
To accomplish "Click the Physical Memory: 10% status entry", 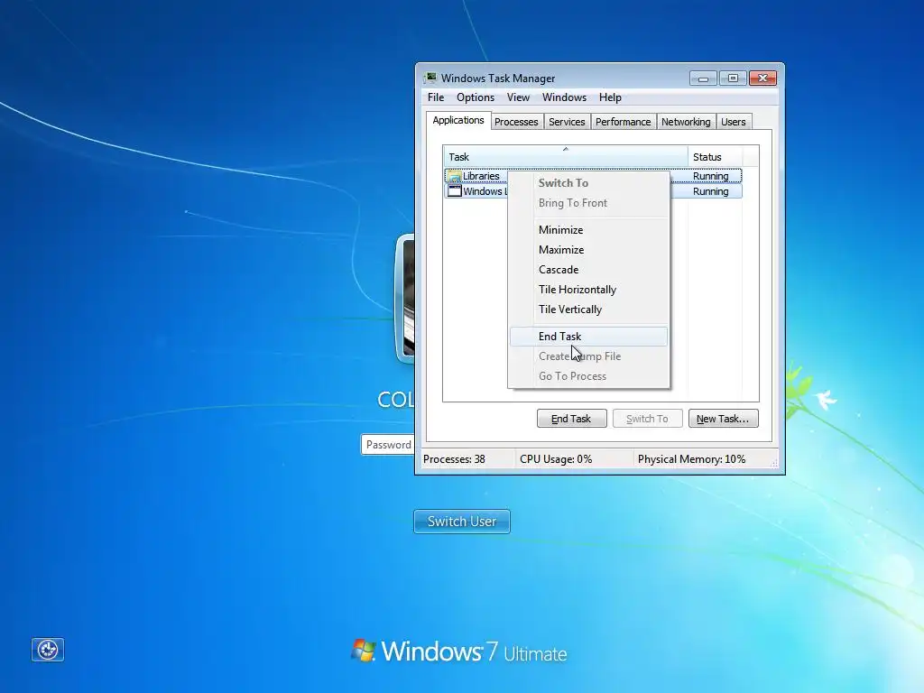I will 691,459.
